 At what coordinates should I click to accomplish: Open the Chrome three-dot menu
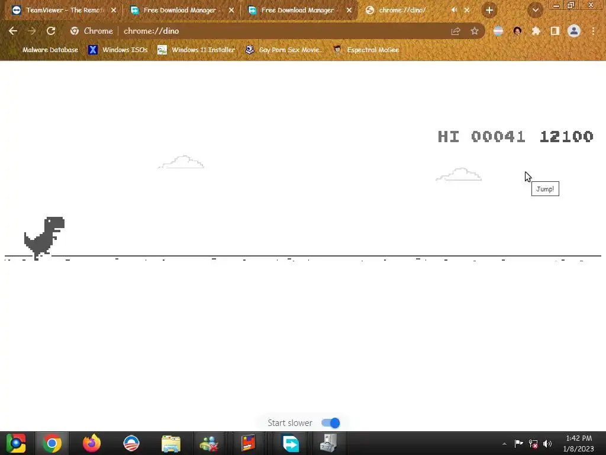593,31
